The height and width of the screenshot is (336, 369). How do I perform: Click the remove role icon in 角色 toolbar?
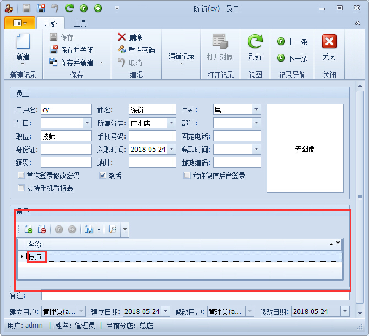[42, 229]
